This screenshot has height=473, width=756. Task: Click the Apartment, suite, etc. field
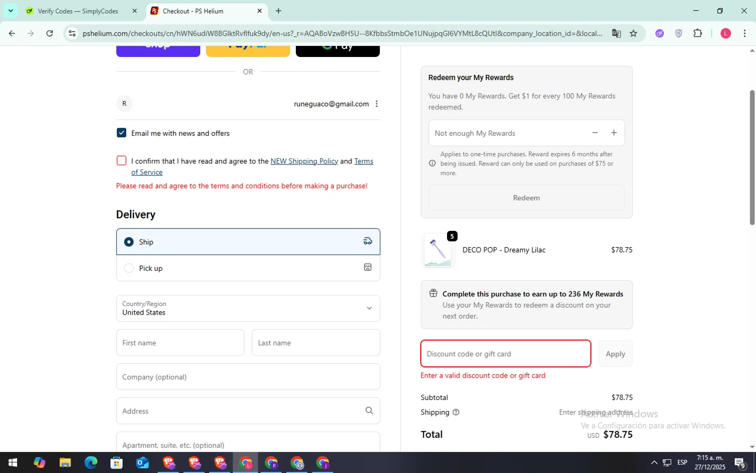248,442
